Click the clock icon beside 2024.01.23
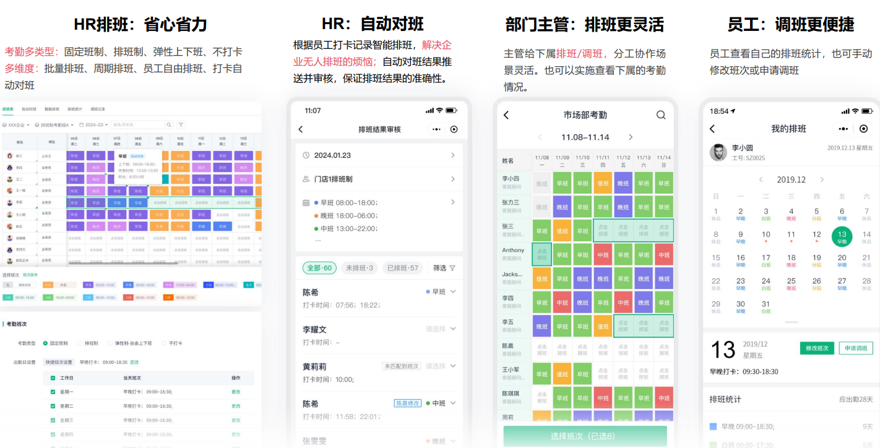 (x=306, y=155)
